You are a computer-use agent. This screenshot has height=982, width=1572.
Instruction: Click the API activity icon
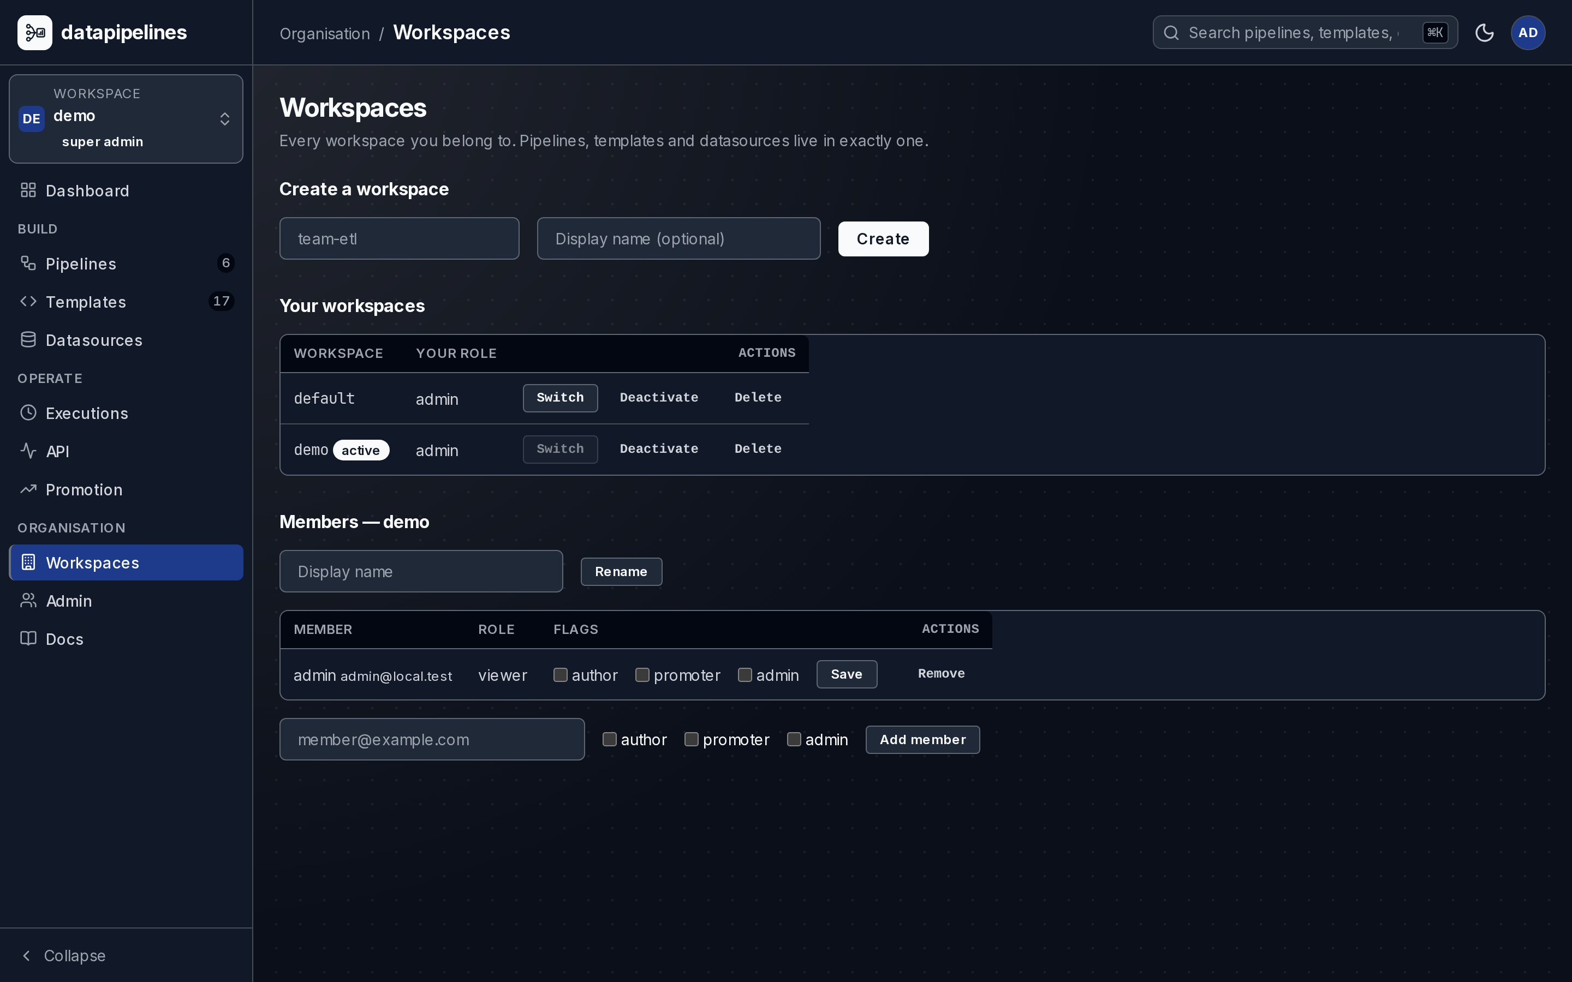[28, 451]
